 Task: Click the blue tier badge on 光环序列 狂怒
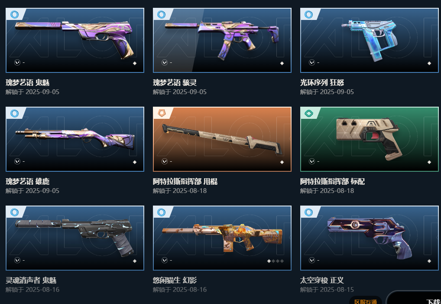[x=309, y=14]
